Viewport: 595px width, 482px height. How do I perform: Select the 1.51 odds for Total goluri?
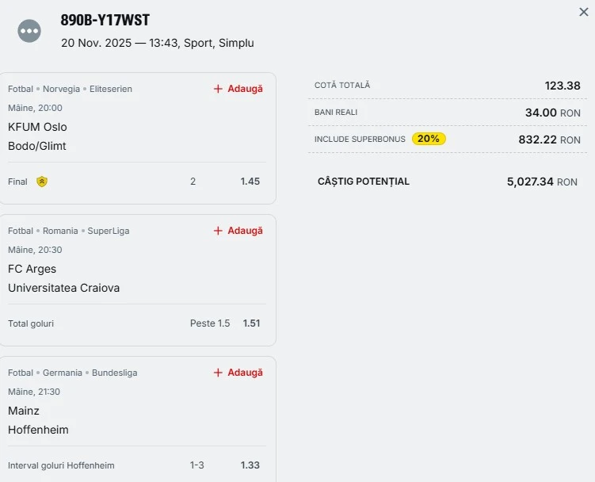[x=251, y=323]
